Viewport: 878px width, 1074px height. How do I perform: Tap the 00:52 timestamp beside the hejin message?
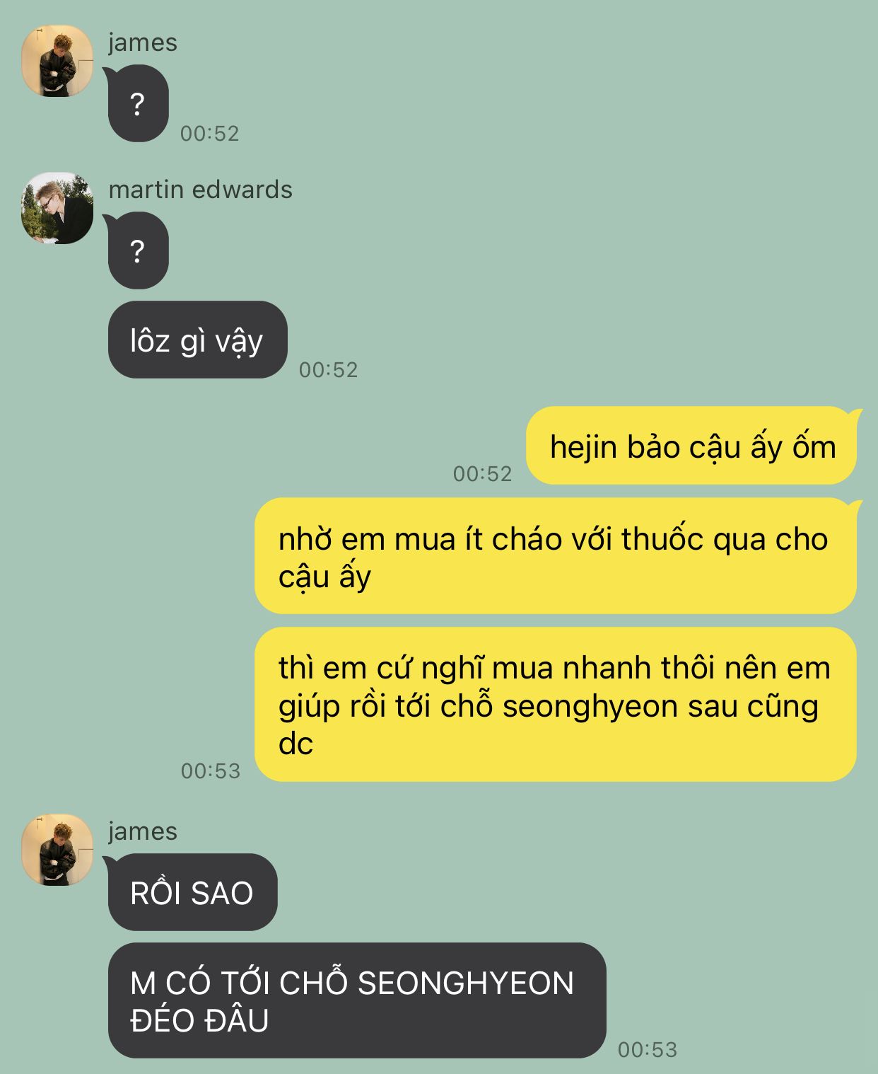pyautogui.click(x=482, y=473)
